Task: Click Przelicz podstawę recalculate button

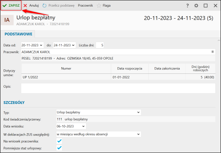Action: [59, 5]
